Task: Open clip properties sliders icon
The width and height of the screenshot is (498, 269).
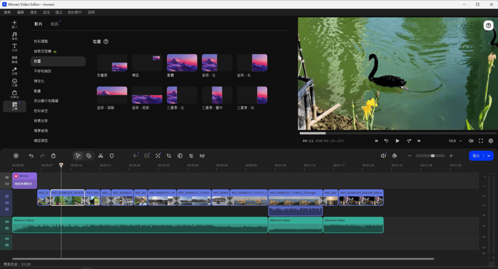Action: tap(191, 156)
